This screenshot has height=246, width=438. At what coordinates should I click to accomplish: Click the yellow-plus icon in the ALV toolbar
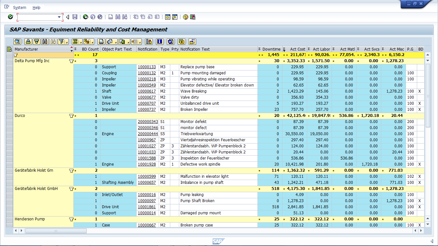(x=181, y=41)
